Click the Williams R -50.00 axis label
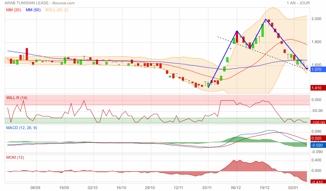The height and width of the screenshot is (191, 326). (317, 111)
